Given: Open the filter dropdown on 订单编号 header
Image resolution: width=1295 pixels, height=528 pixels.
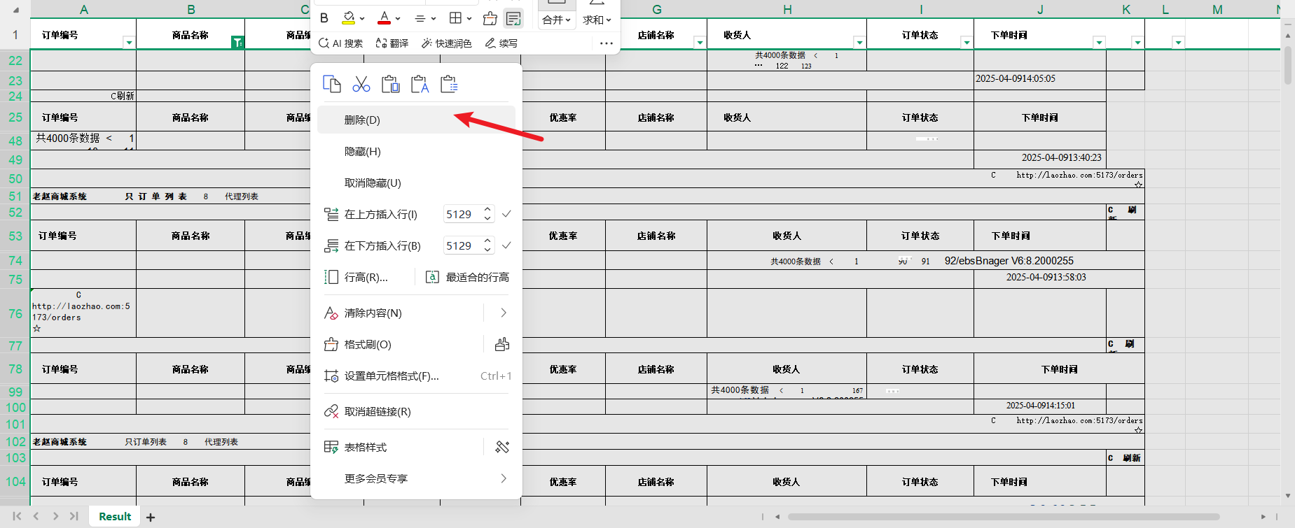Looking at the screenshot, I should [129, 43].
